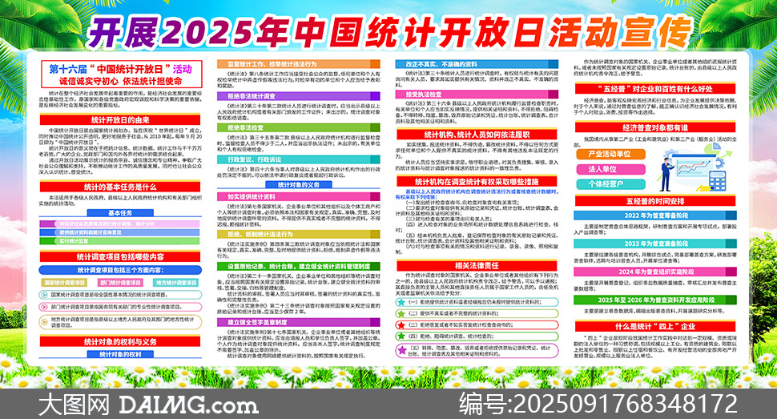Viewport: 777px width, 419px height.
Task: Click the green star beside item (二)
Action: pyautogui.click(x=401, y=313)
